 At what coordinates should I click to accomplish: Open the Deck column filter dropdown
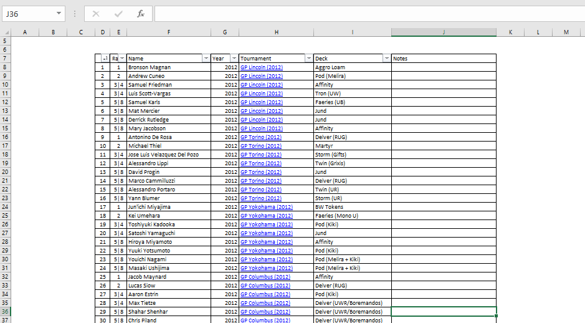pos(386,59)
